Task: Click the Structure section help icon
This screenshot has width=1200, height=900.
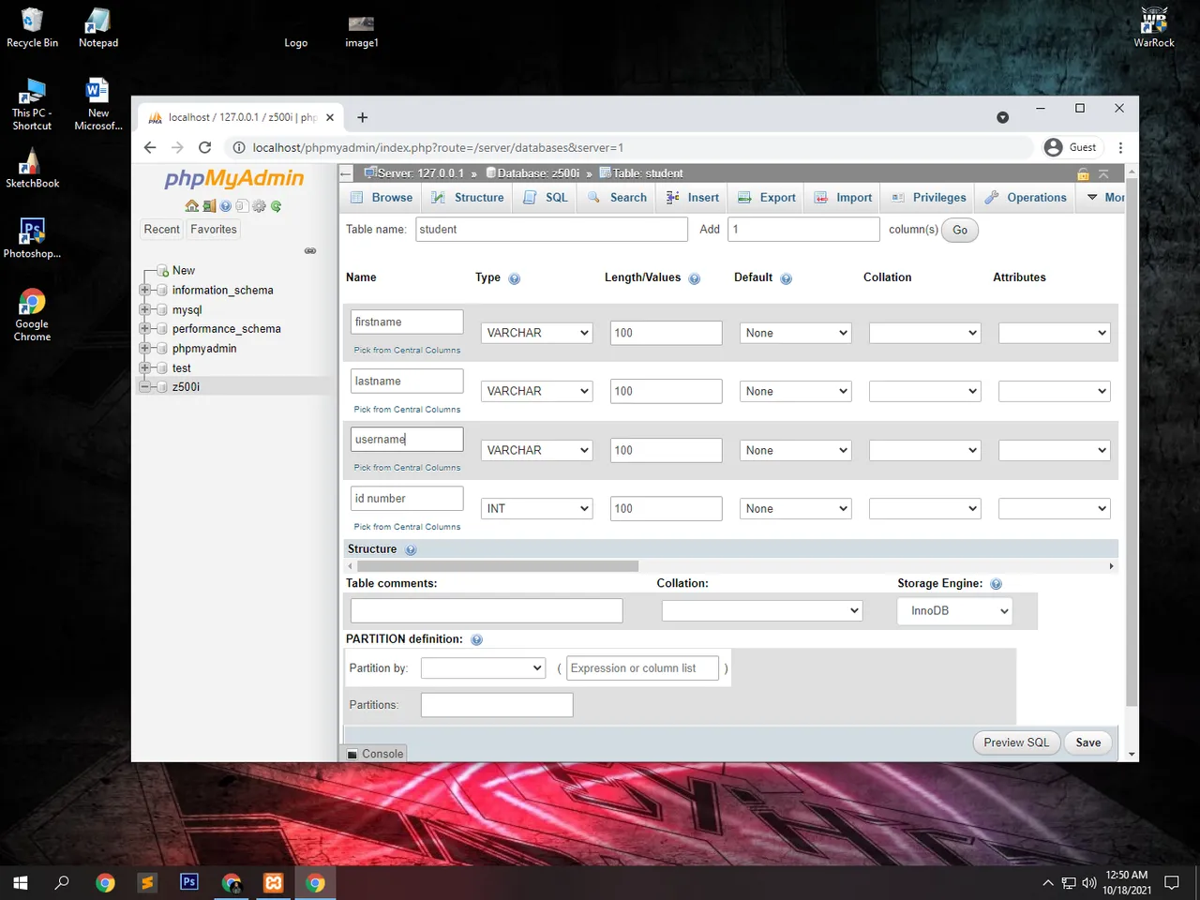Action: pos(411,550)
